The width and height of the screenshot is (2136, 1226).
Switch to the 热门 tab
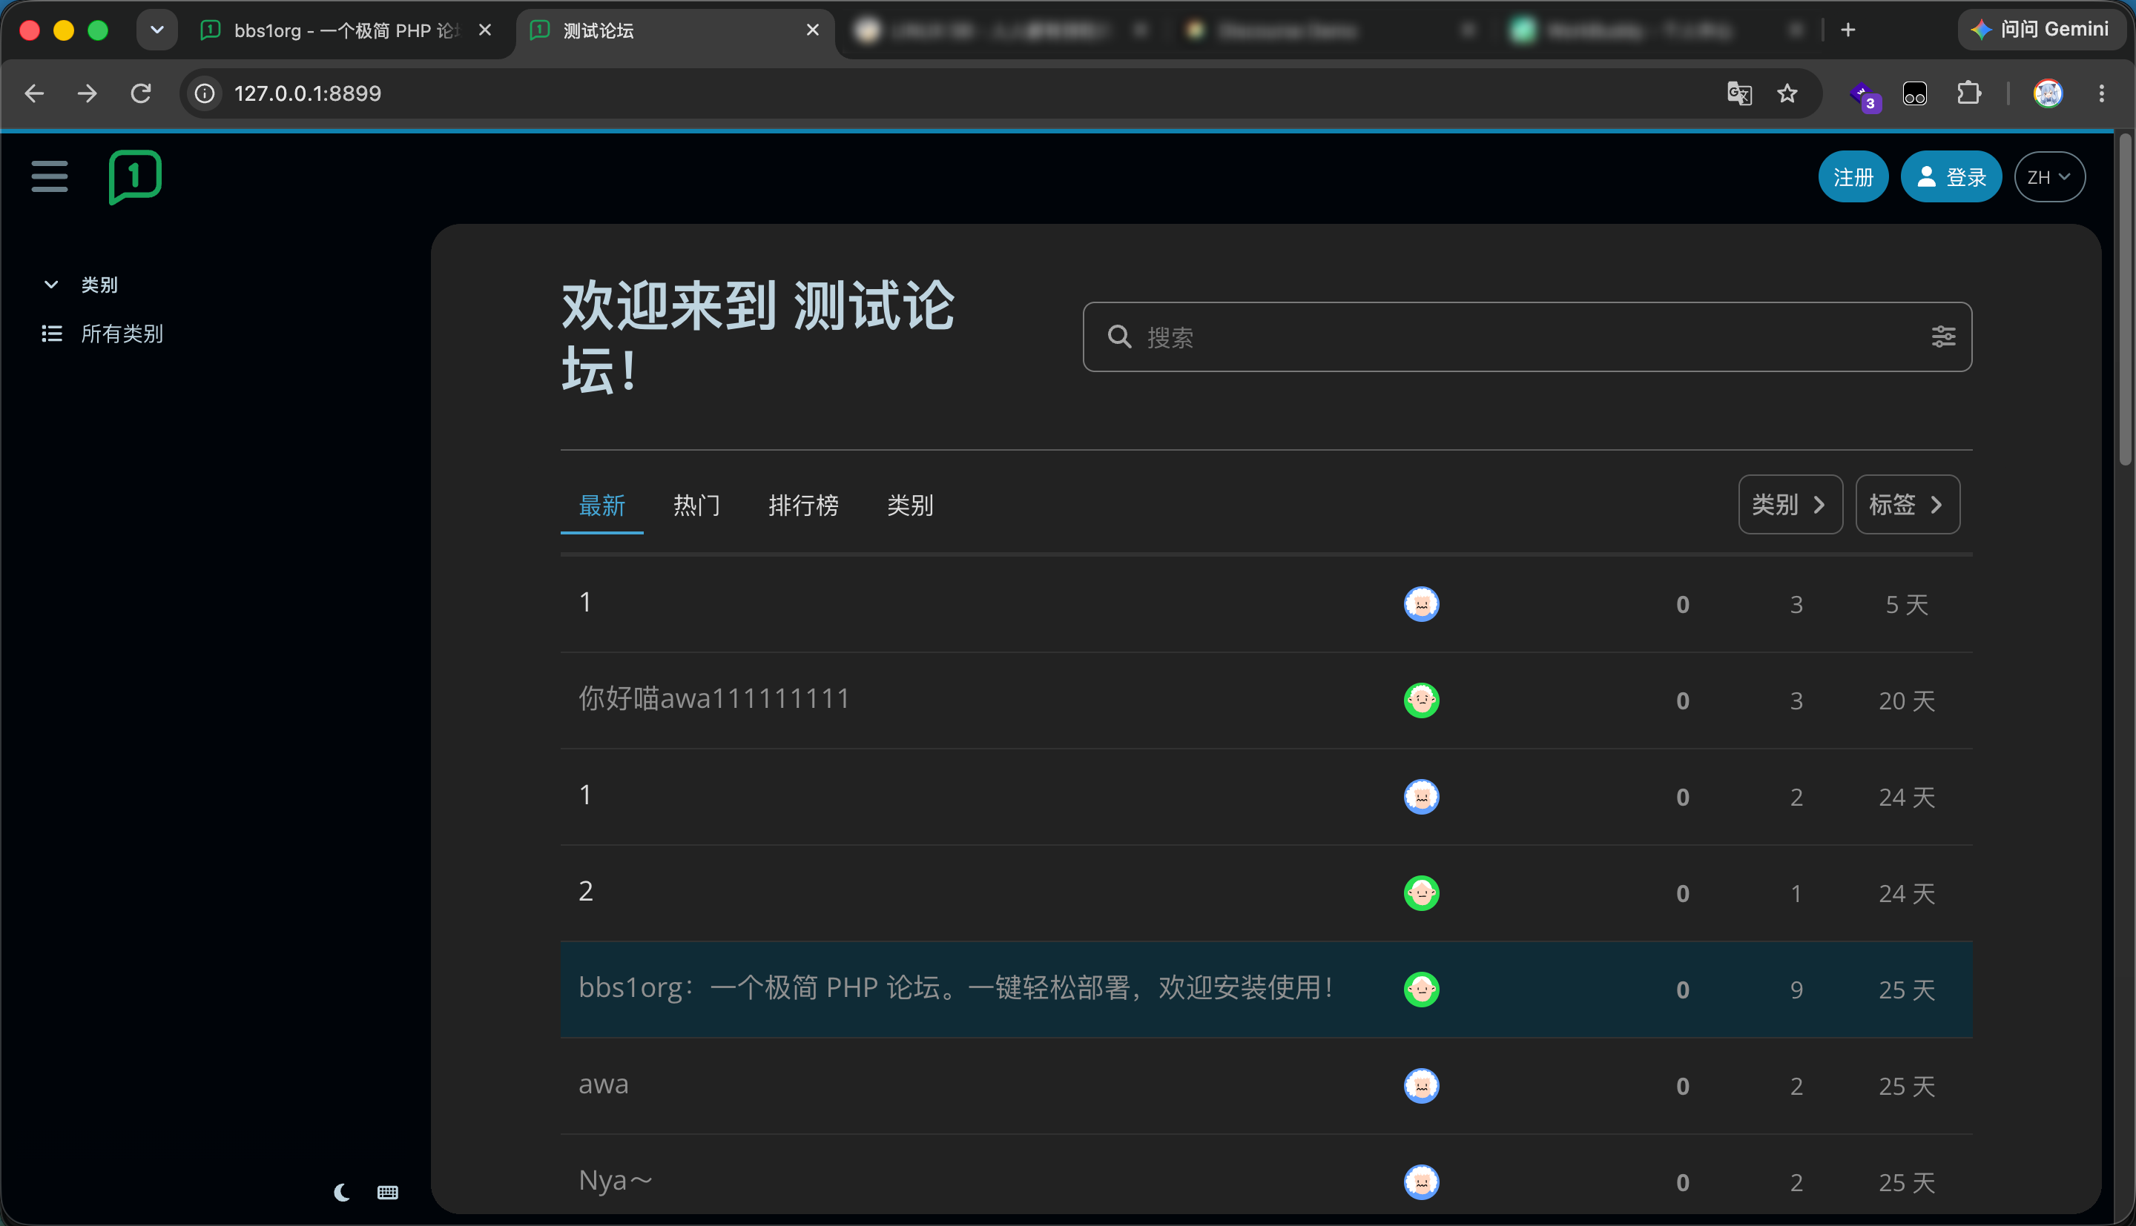click(696, 506)
